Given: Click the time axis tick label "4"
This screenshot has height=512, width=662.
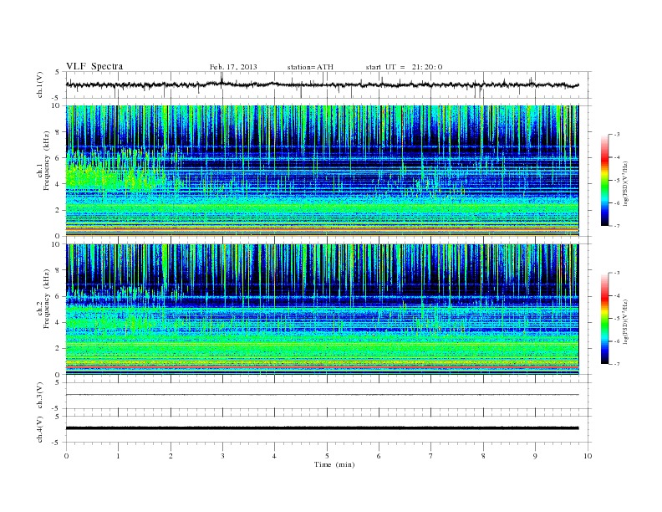Looking at the screenshot, I should click(274, 456).
